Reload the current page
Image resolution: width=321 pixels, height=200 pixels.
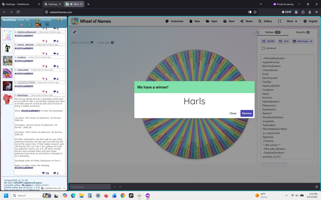tap(18, 12)
